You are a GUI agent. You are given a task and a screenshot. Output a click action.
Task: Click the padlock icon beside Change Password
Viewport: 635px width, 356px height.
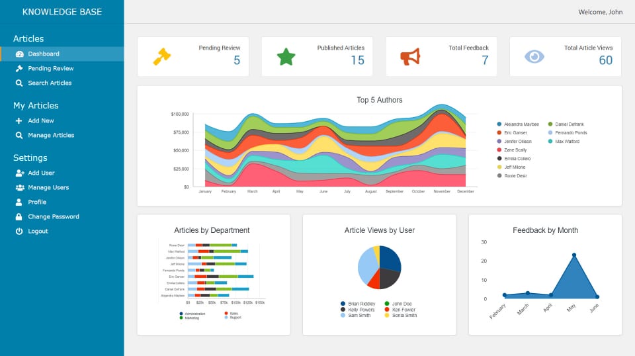pos(19,217)
